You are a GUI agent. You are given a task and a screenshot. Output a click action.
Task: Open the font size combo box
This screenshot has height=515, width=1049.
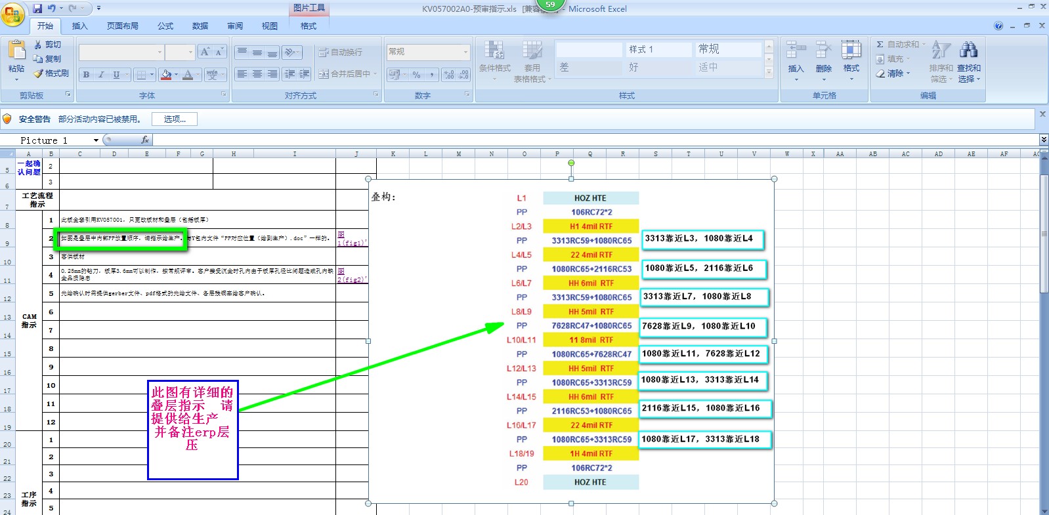point(180,52)
